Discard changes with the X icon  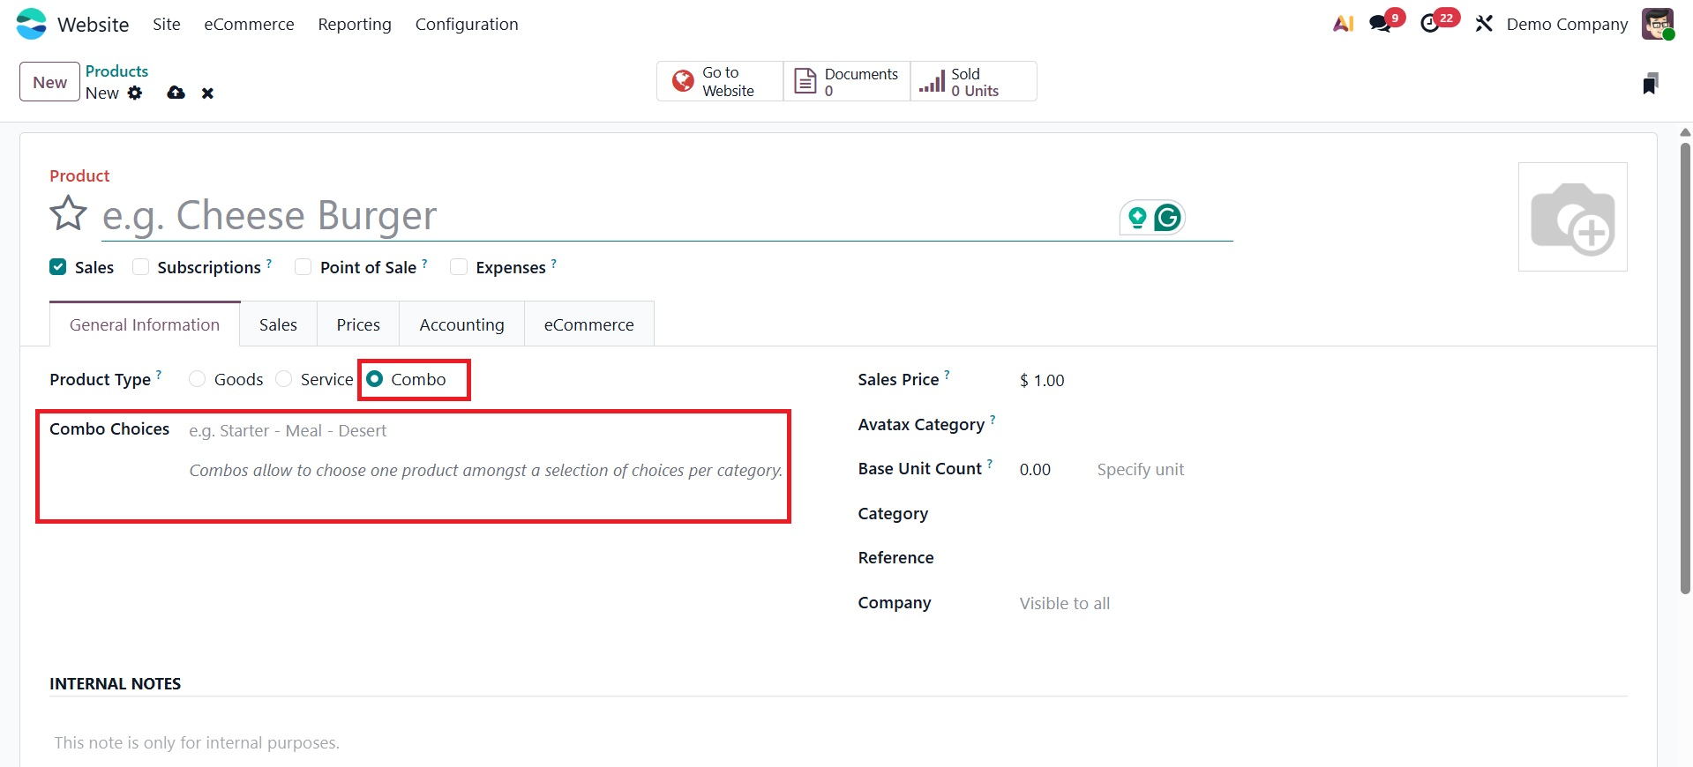click(207, 93)
